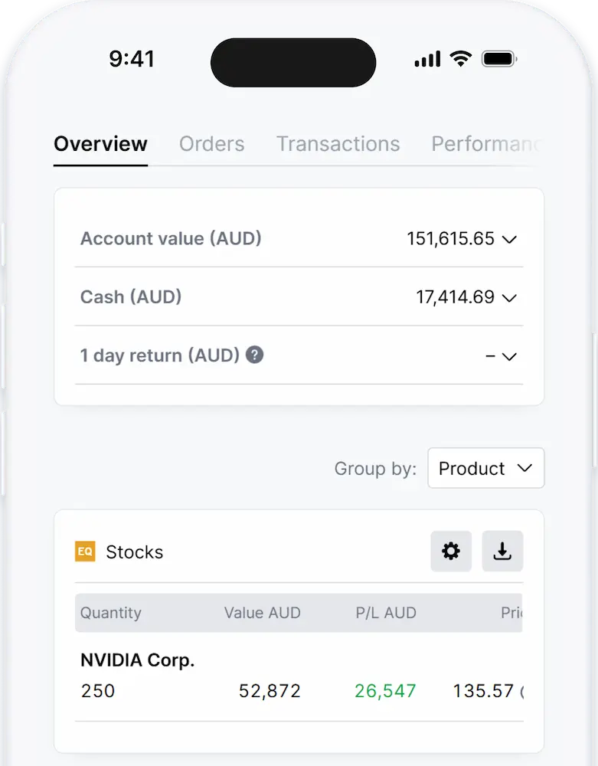Switch to the Orders tab

click(211, 144)
